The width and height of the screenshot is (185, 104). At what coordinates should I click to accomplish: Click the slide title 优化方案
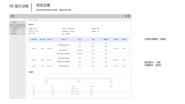[x=43, y=5]
